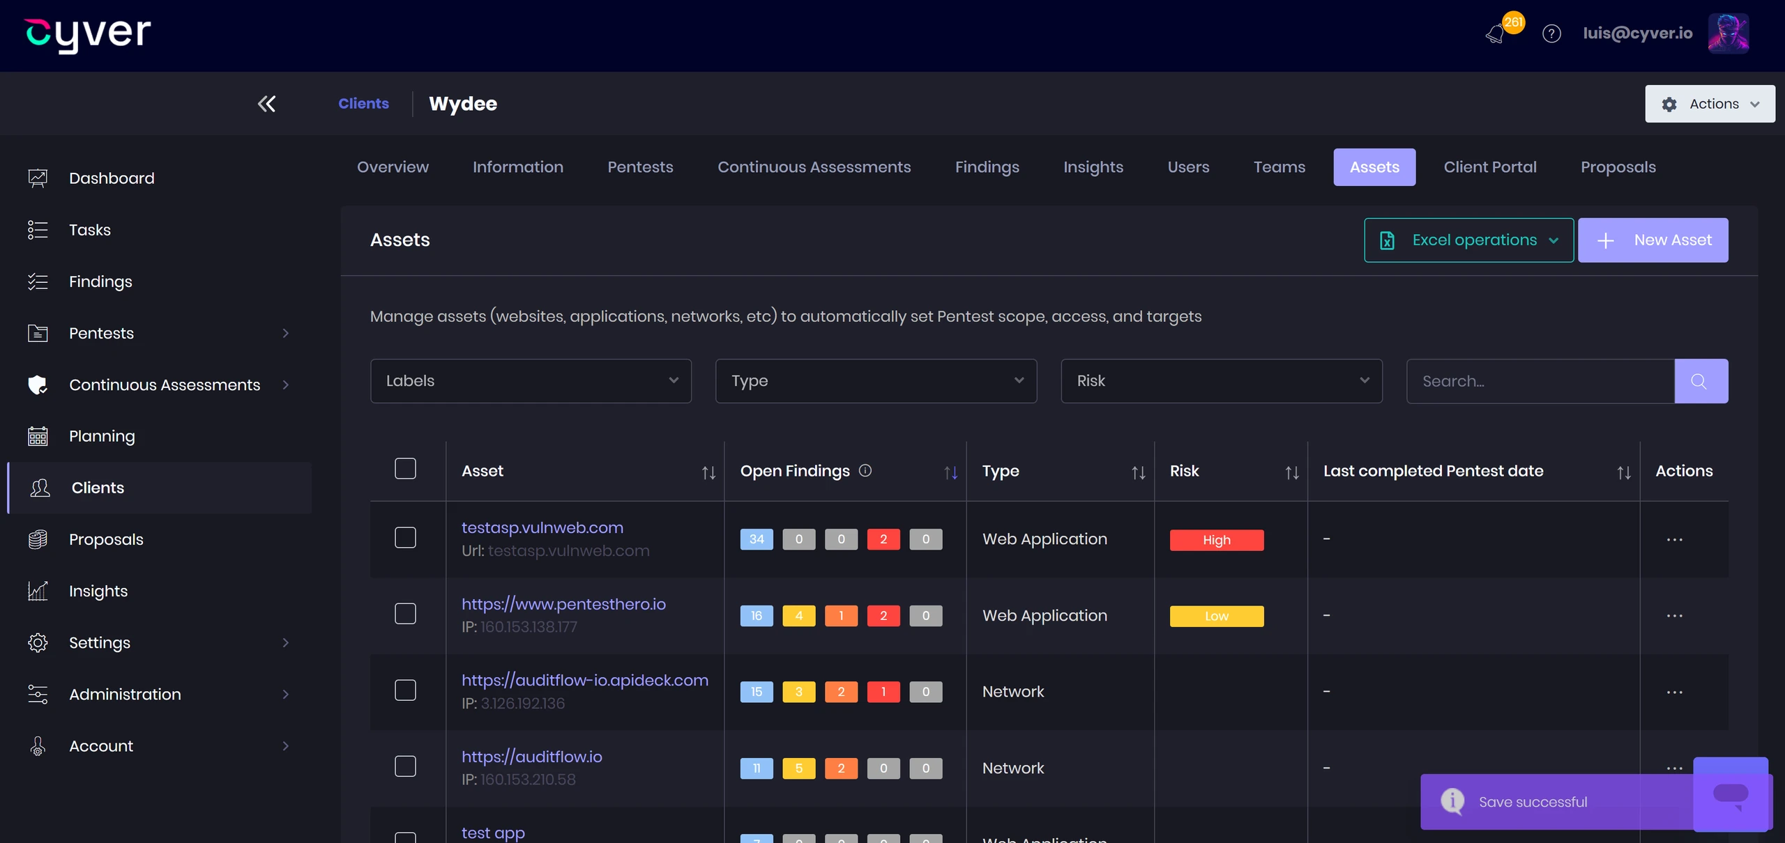Open the Findings tab
The width and height of the screenshot is (1785, 843).
pos(987,167)
